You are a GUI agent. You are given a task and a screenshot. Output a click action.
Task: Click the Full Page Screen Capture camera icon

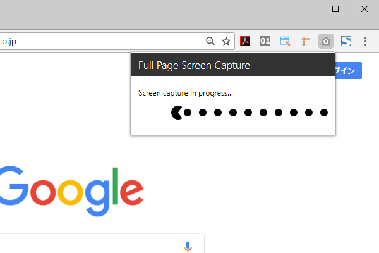point(326,41)
